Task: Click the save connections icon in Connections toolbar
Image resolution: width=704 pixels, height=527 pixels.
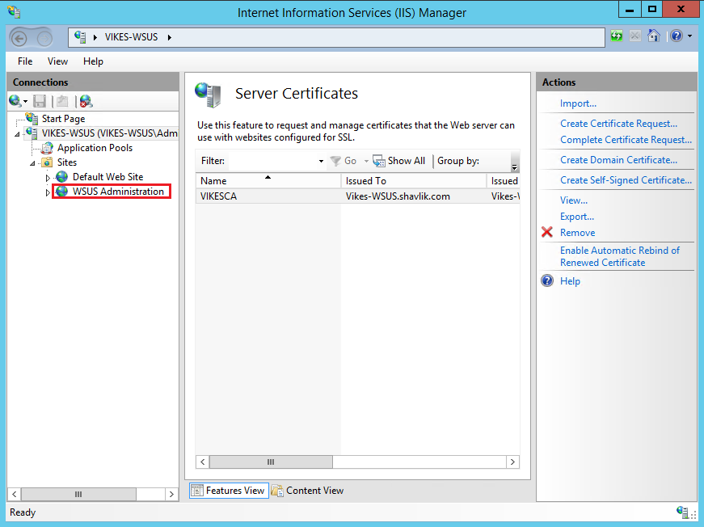Action: point(39,100)
